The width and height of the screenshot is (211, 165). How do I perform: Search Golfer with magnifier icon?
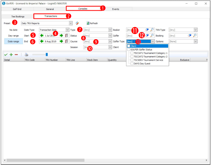(x=152, y=36)
